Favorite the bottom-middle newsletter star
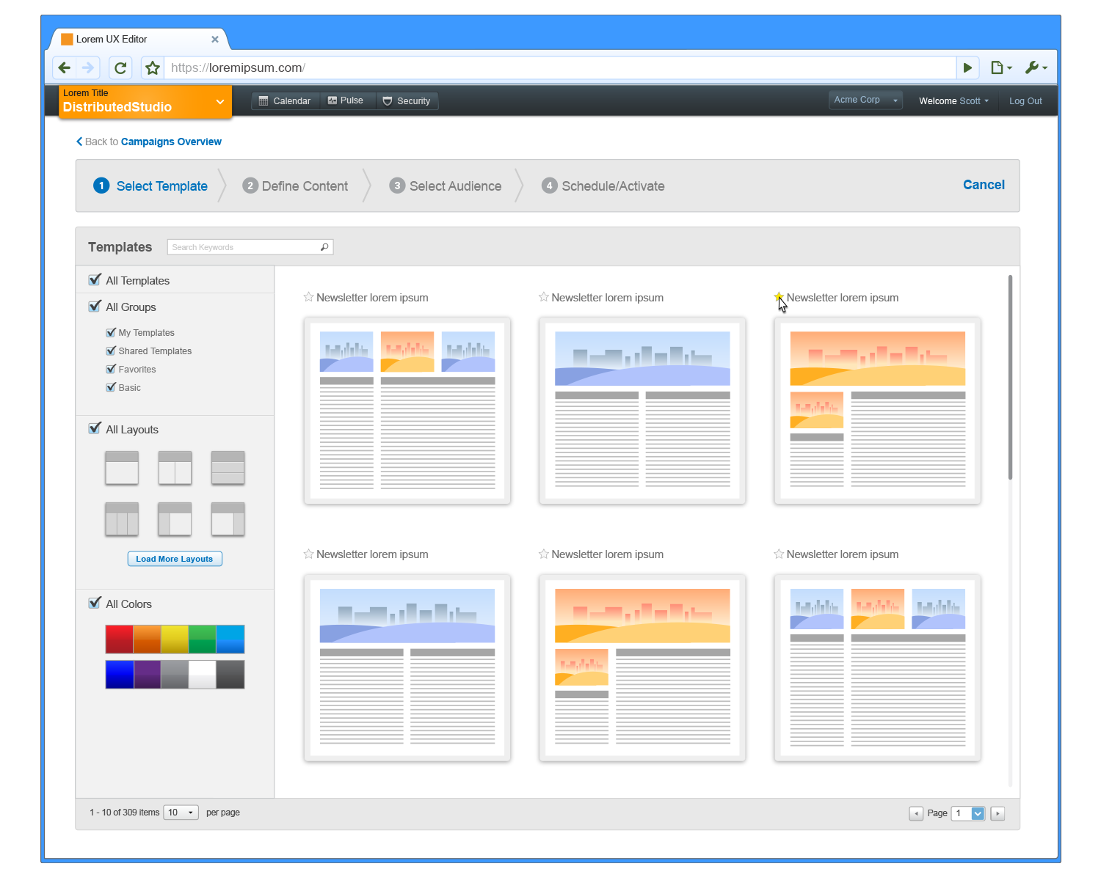 click(x=543, y=554)
